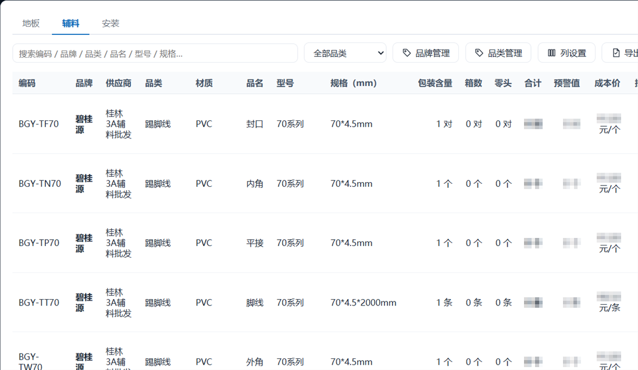Click the 品名 column header
638x370 pixels.
coord(255,83)
